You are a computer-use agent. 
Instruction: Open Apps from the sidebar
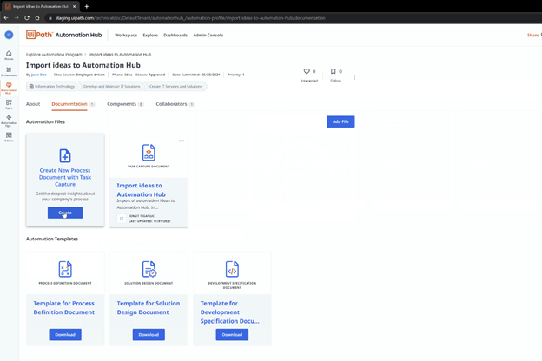9,104
